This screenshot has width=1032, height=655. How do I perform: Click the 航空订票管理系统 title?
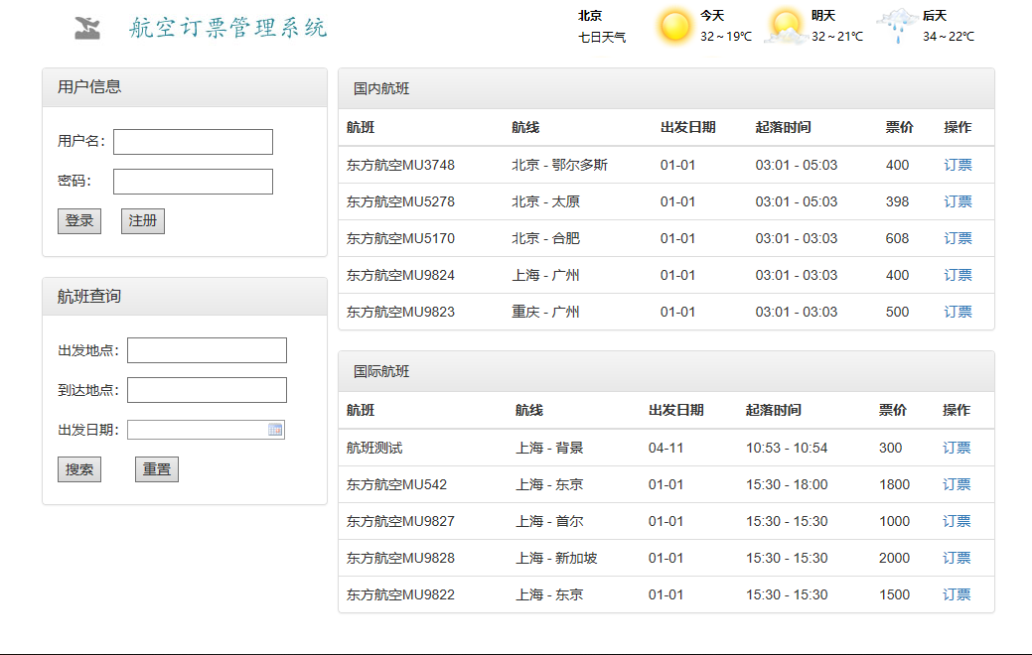coord(227,28)
